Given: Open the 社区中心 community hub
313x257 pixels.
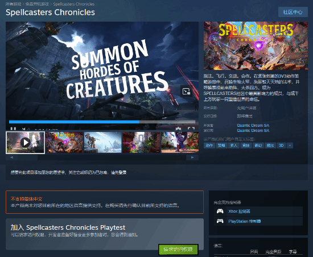Looking at the screenshot, I should [x=293, y=12].
